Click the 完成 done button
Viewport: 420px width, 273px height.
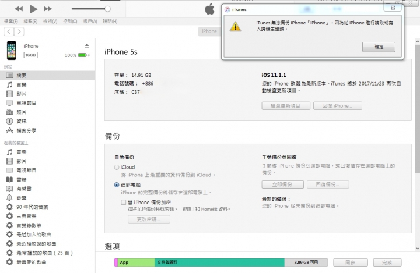(x=387, y=263)
